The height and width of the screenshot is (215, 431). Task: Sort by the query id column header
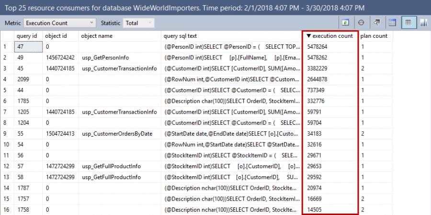(x=27, y=36)
